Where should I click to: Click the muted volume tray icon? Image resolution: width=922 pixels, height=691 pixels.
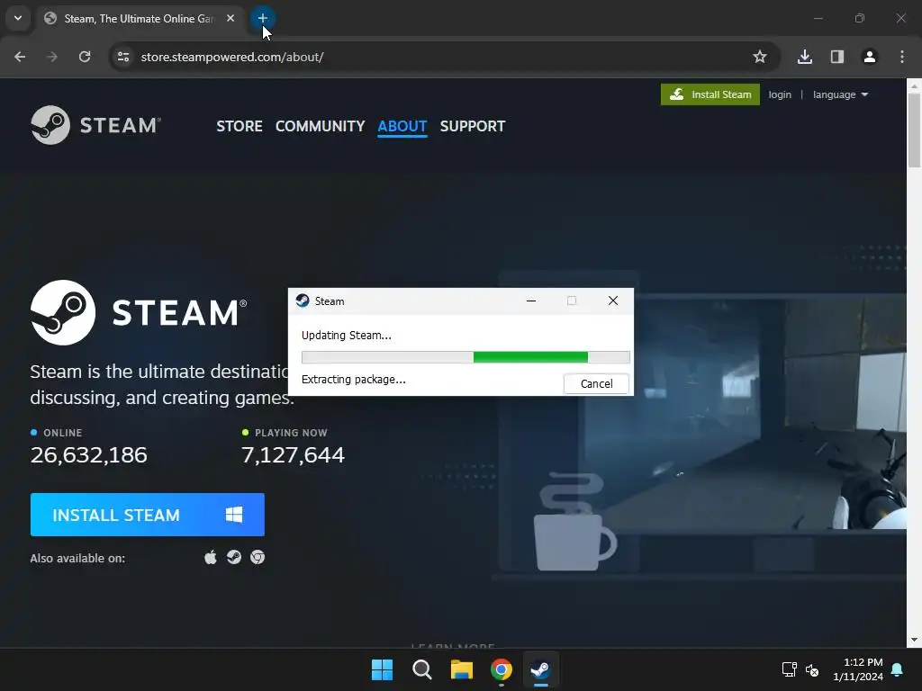[x=812, y=669]
